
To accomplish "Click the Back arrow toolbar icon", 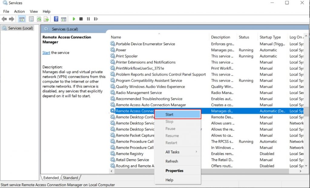I will pyautogui.click(x=4, y=19).
